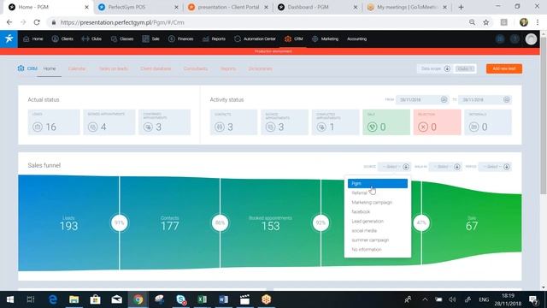
Task: Choose No information from the source list
Action: [378, 249]
